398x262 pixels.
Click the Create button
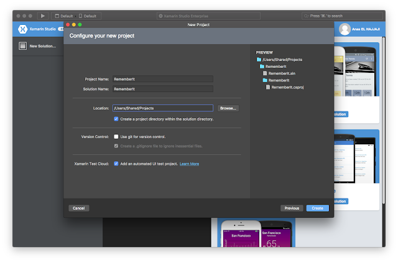(x=318, y=208)
